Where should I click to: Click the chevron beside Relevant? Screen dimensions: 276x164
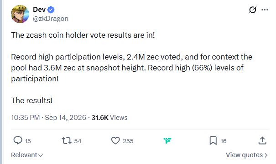click(x=41, y=155)
